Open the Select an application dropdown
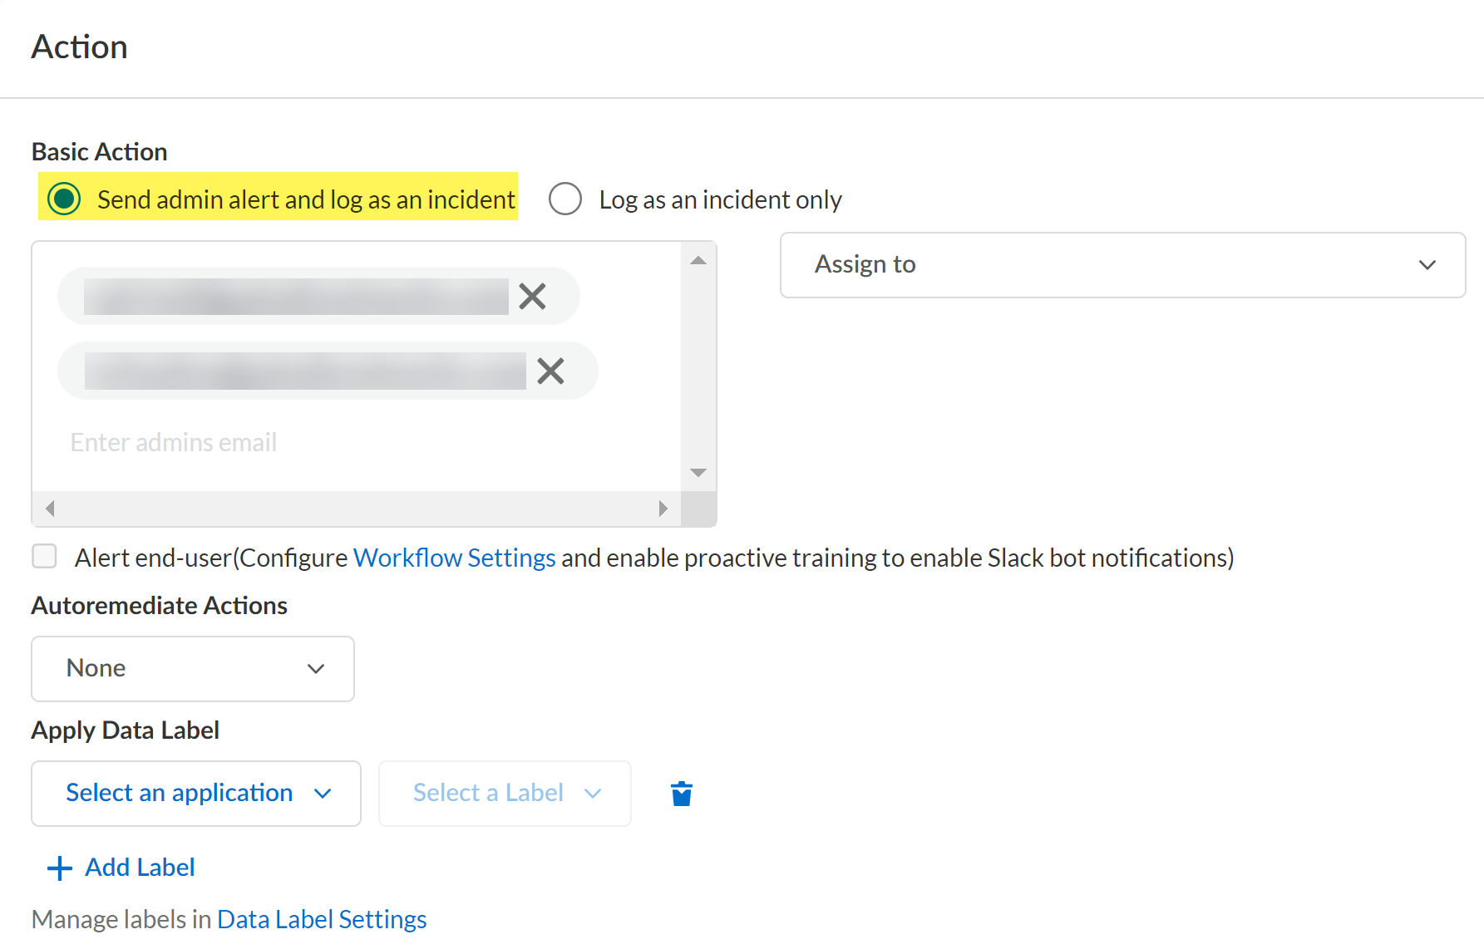1484x949 pixels. coord(196,794)
